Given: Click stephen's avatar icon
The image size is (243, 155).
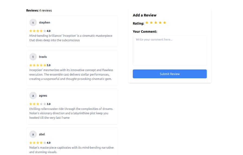Looking at the screenshot, I should tap(33, 22).
